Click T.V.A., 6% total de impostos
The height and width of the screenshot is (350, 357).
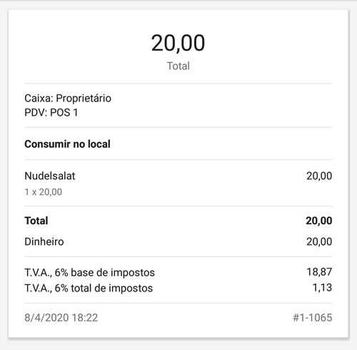[89, 289]
